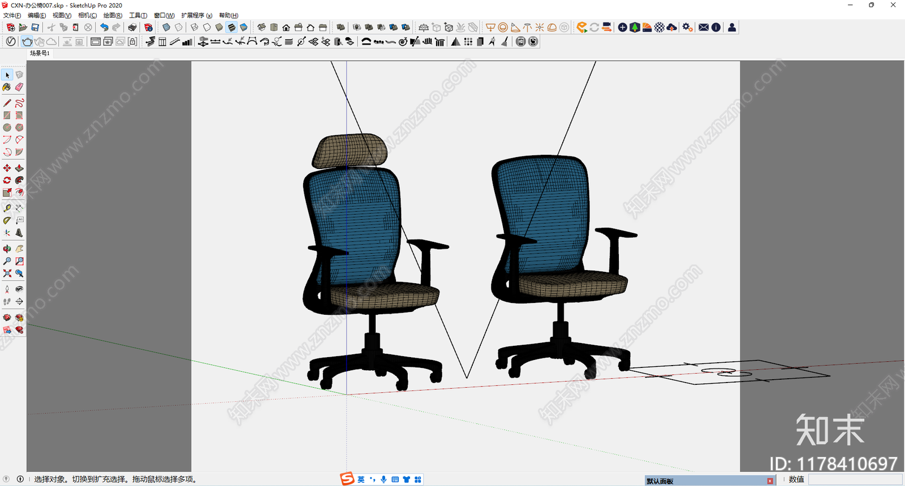Close the 默认面板 tray panel

point(770,481)
